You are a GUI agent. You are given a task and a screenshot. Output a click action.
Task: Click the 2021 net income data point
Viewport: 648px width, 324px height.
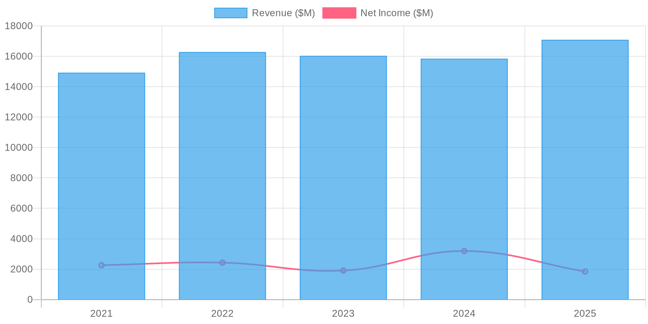(x=102, y=265)
